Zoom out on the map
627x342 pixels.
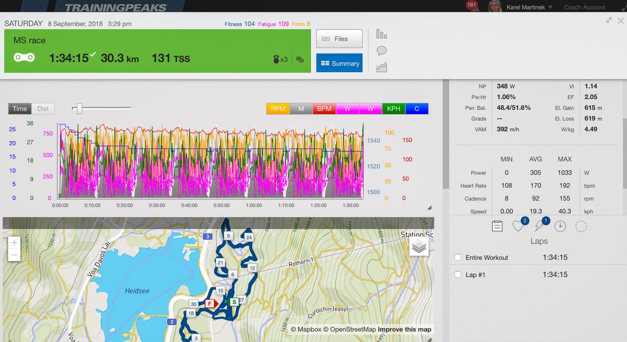click(14, 255)
